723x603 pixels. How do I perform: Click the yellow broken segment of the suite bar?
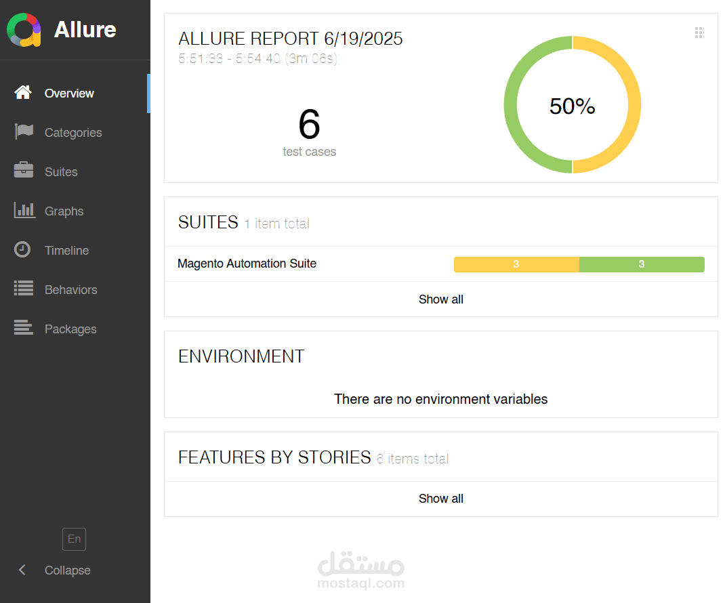(516, 264)
